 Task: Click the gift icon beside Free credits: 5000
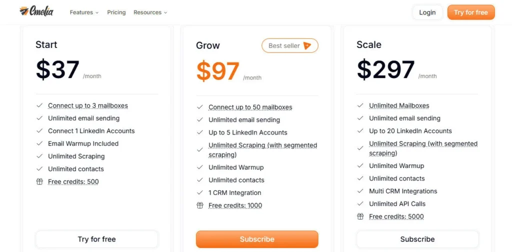360,216
